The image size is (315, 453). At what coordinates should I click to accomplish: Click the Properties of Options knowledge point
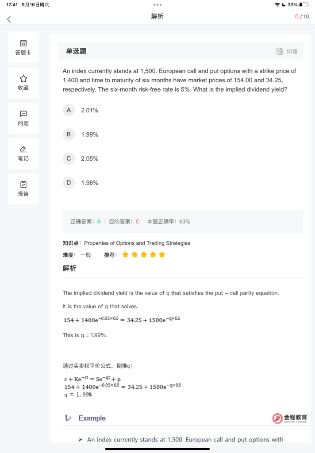[x=137, y=243]
